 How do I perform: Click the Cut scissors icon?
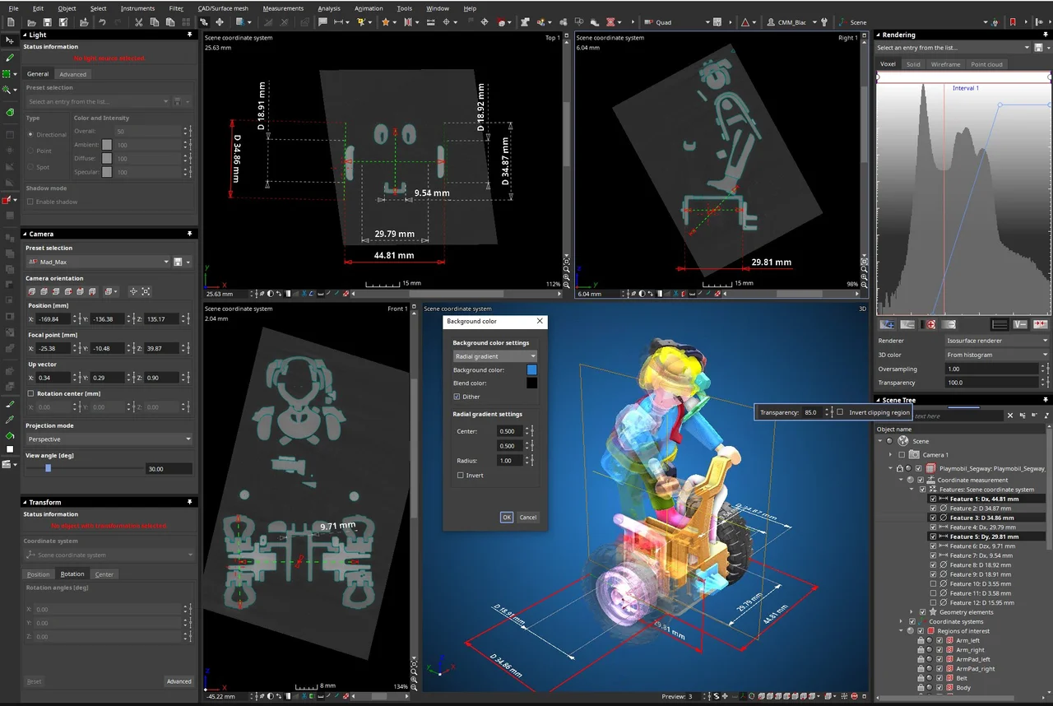coord(138,22)
